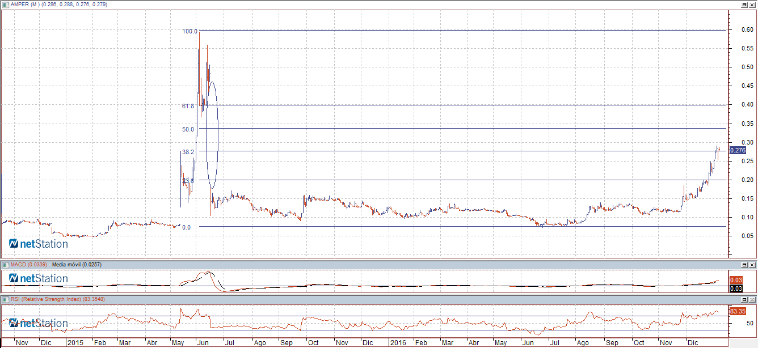This screenshot has height=348, width=758.
Task: Click the 83.35 RSI value tag
Action: [738, 312]
